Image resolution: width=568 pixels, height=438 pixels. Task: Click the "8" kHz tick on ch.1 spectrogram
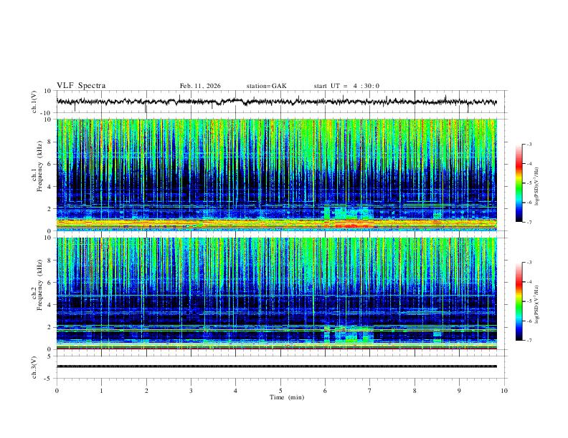[x=49, y=142]
